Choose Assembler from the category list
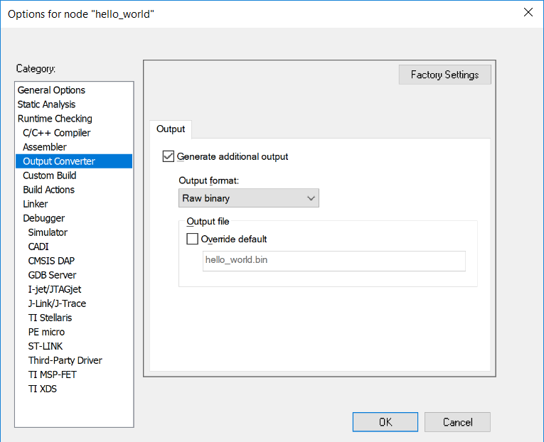This screenshot has width=544, height=442. pyautogui.click(x=45, y=147)
